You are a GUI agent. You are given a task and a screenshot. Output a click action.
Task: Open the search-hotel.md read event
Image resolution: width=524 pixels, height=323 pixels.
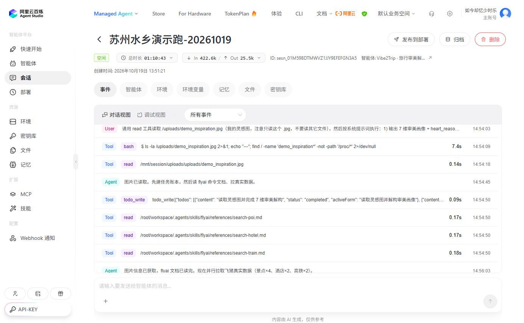tap(296, 235)
